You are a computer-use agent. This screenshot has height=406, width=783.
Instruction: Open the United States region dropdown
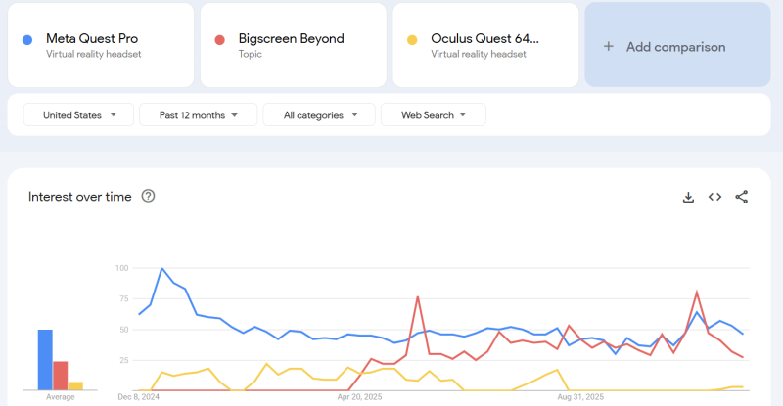[77, 115]
